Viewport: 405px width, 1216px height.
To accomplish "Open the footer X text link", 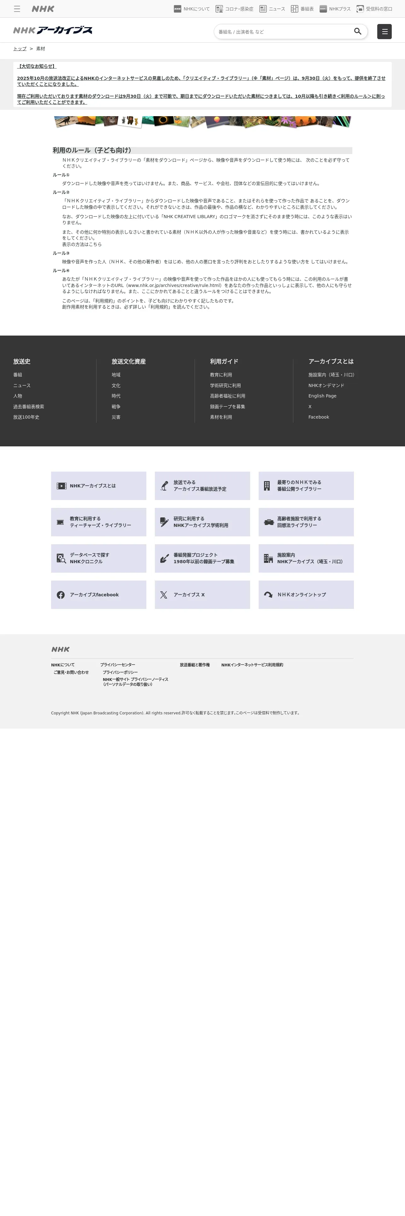I will [x=310, y=406].
